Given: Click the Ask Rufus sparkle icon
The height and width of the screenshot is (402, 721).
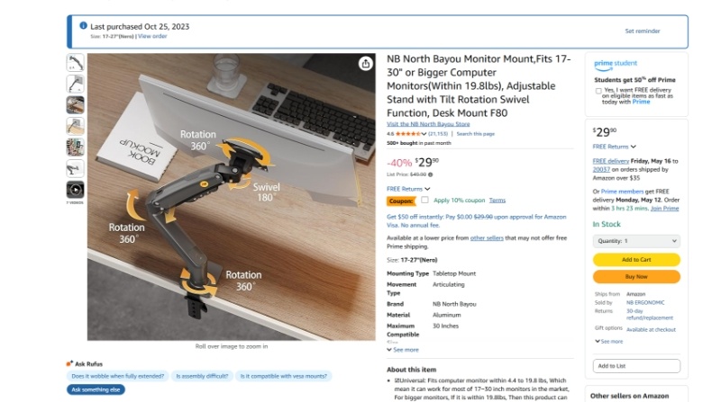Looking at the screenshot, I should click(x=69, y=363).
